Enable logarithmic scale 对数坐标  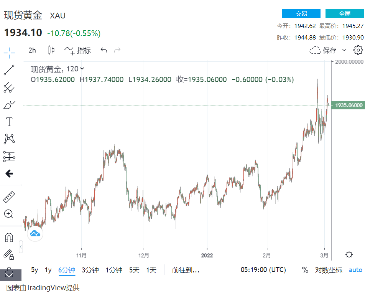click(x=329, y=270)
